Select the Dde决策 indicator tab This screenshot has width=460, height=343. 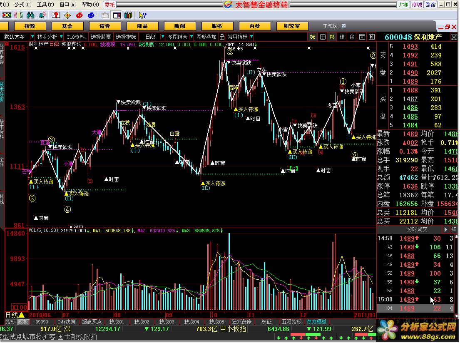pos(67,322)
